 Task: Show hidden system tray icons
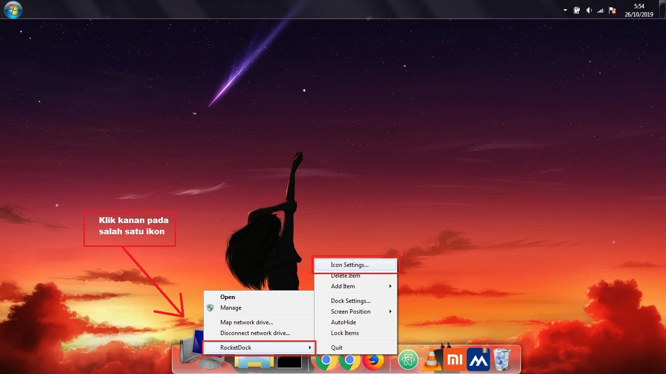click(565, 10)
